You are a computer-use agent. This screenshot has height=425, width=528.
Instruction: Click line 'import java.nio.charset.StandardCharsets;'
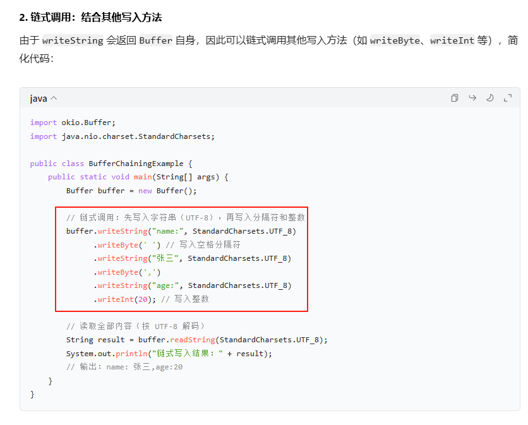[123, 136]
